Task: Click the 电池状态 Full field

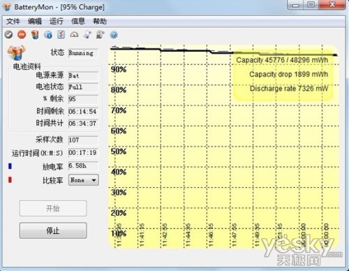Action: pos(83,87)
